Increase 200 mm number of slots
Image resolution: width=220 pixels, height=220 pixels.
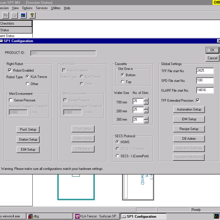point(146,108)
